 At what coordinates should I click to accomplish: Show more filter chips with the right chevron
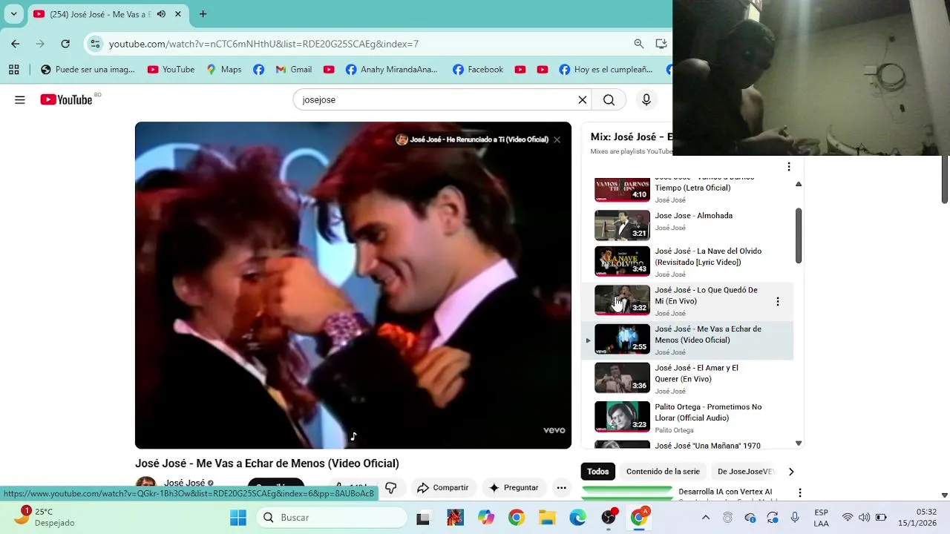[791, 472]
